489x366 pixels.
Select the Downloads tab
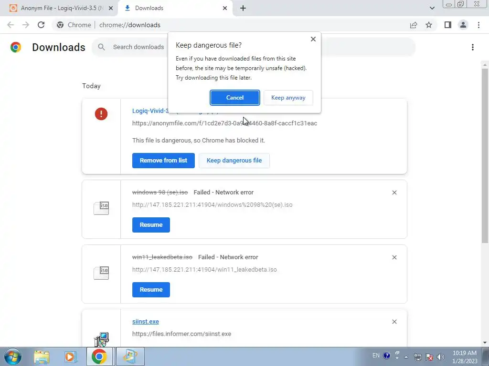pyautogui.click(x=175, y=8)
